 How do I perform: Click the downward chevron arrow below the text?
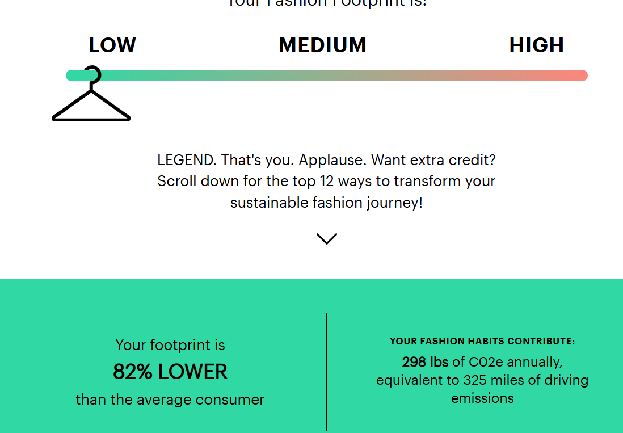coord(327,238)
